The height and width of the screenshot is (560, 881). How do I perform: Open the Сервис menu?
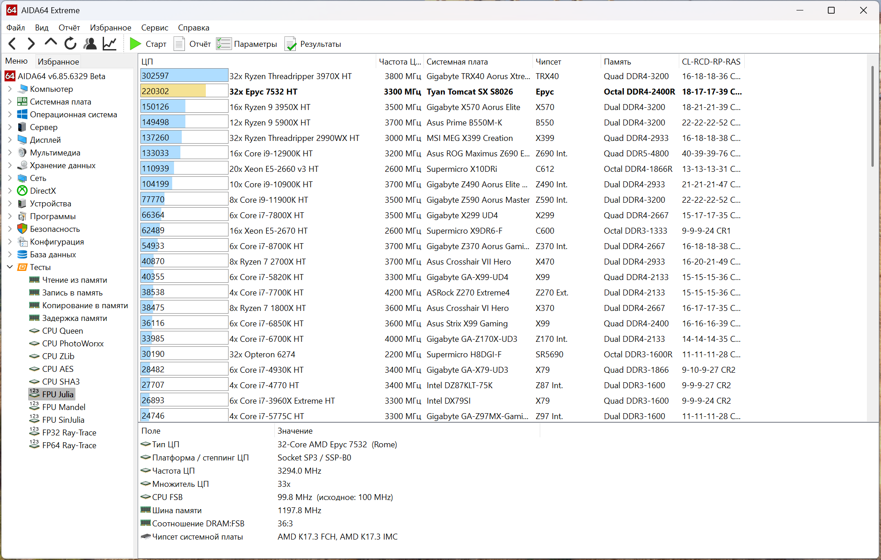tap(154, 28)
